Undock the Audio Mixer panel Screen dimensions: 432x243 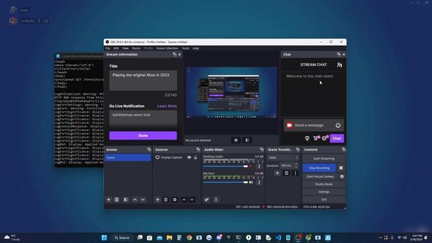(262, 150)
